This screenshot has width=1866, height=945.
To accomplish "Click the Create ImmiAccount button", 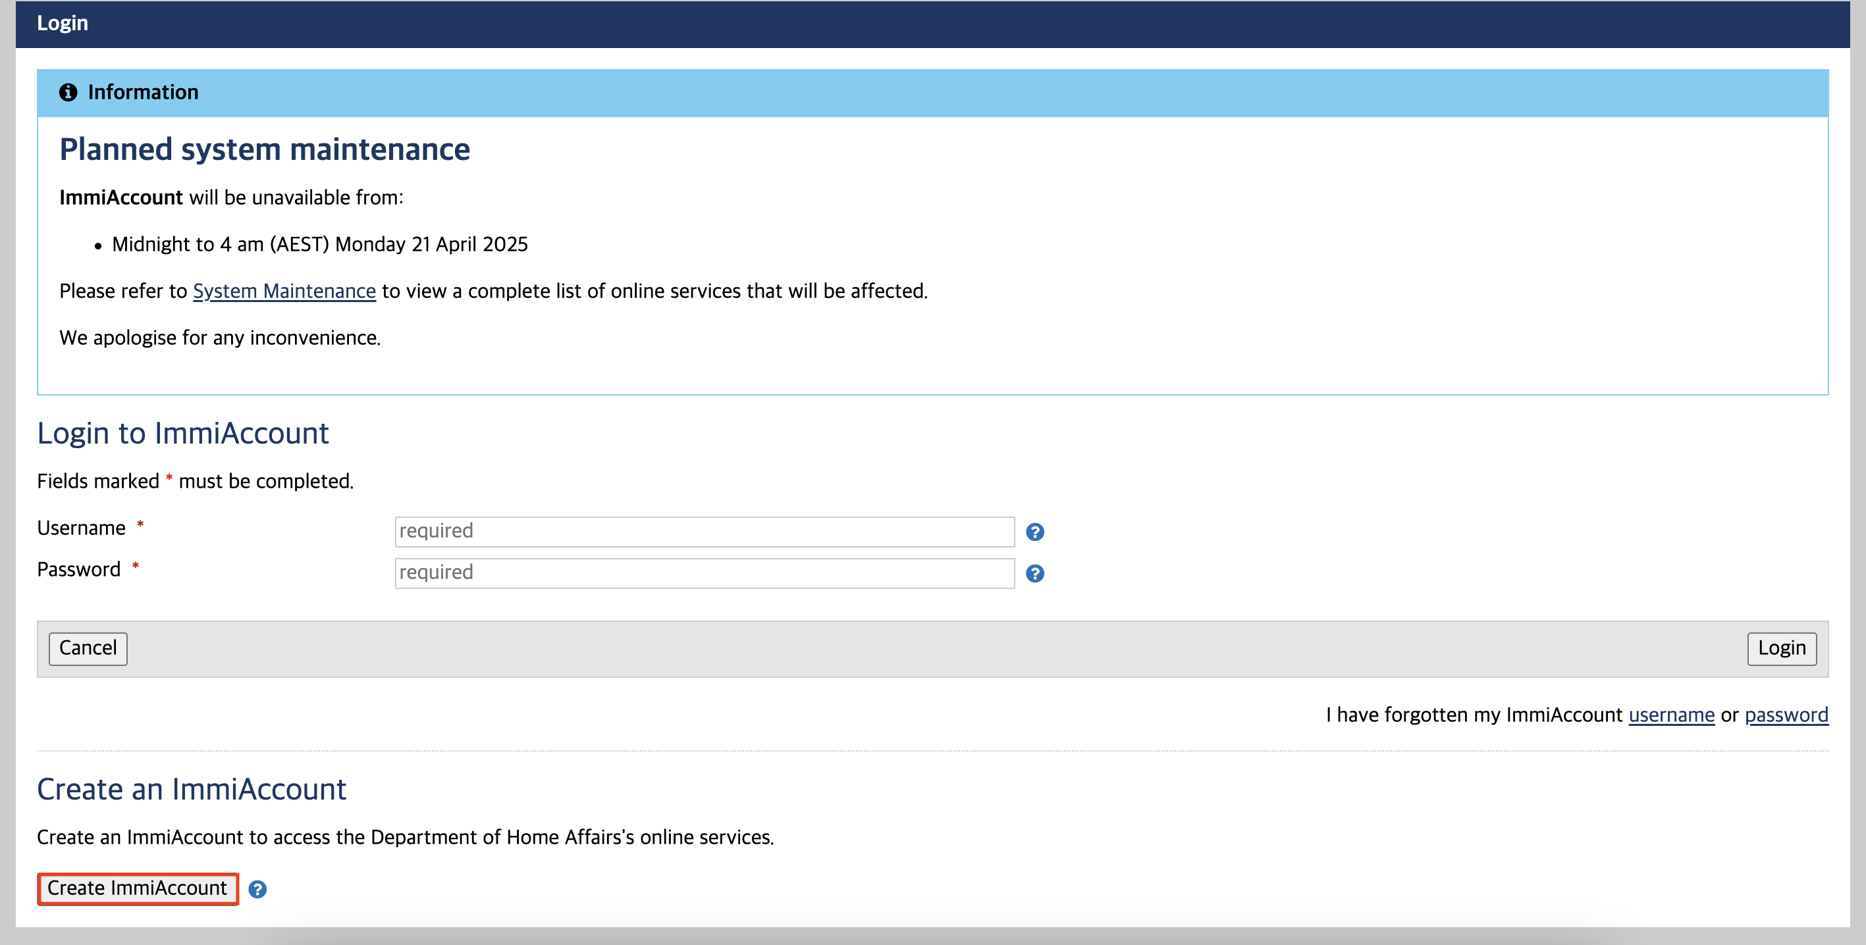I will pyautogui.click(x=138, y=888).
